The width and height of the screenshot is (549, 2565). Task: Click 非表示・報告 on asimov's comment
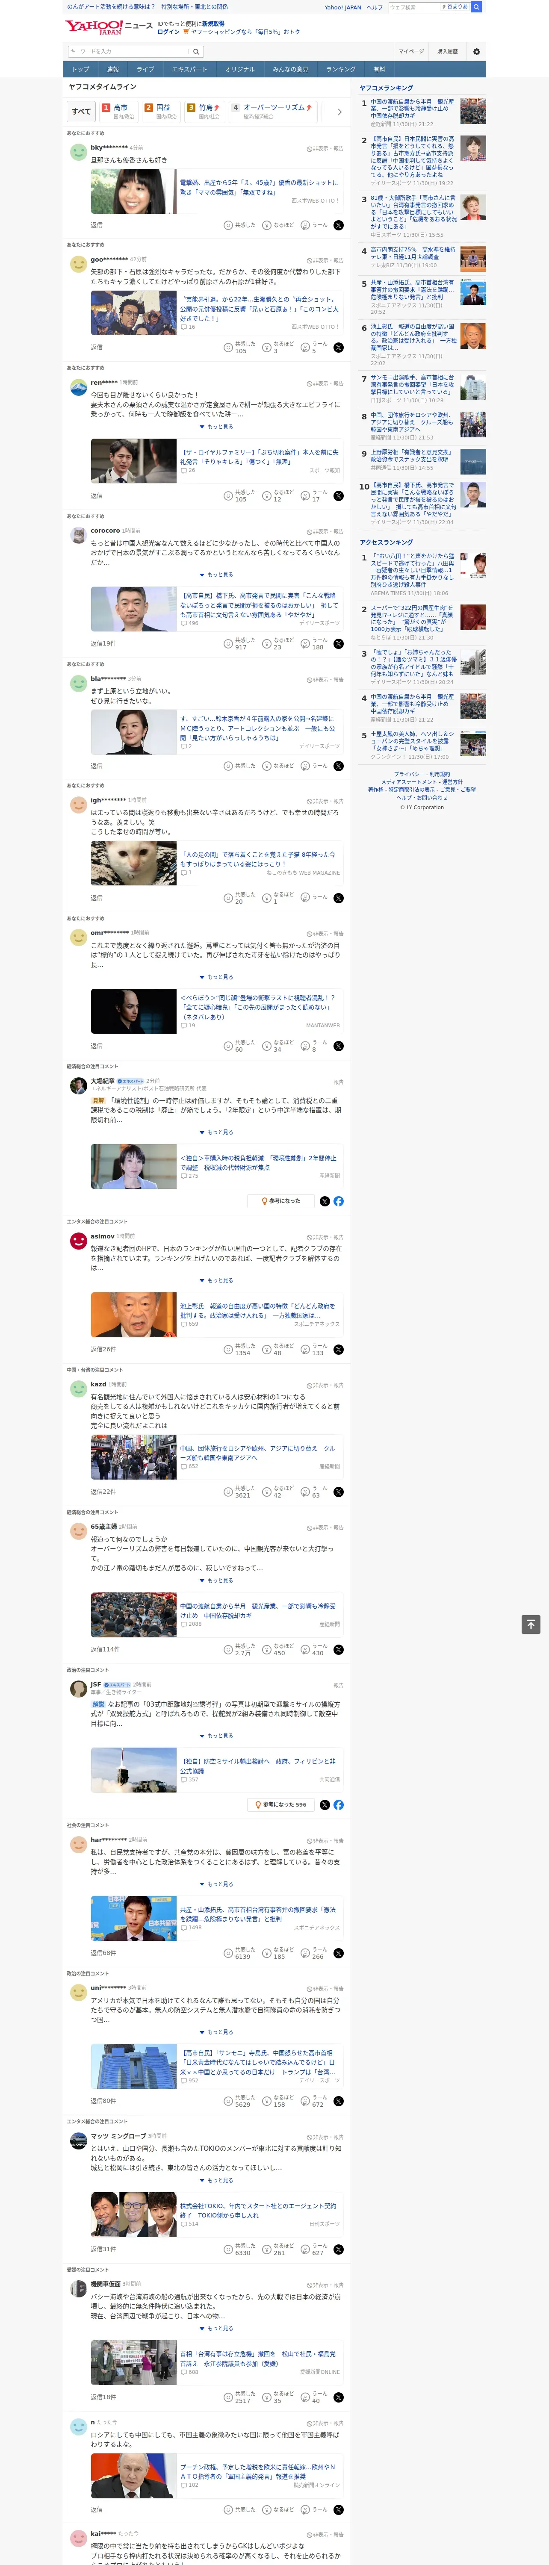pos(325,1237)
